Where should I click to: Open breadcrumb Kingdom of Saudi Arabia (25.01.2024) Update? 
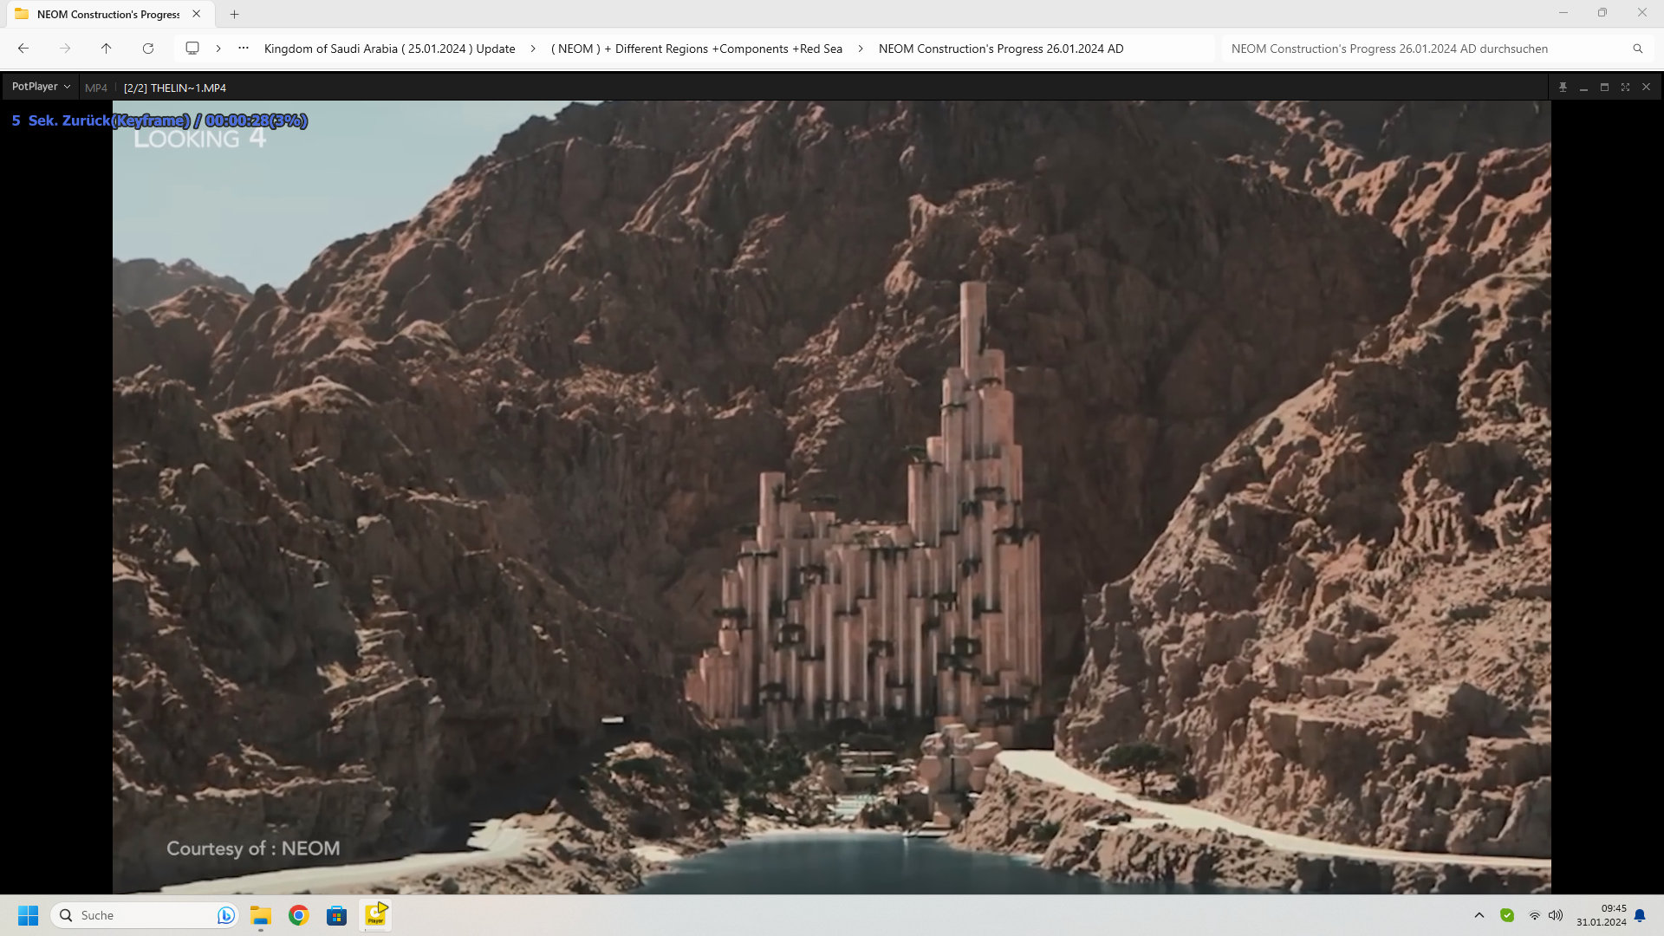point(389,49)
